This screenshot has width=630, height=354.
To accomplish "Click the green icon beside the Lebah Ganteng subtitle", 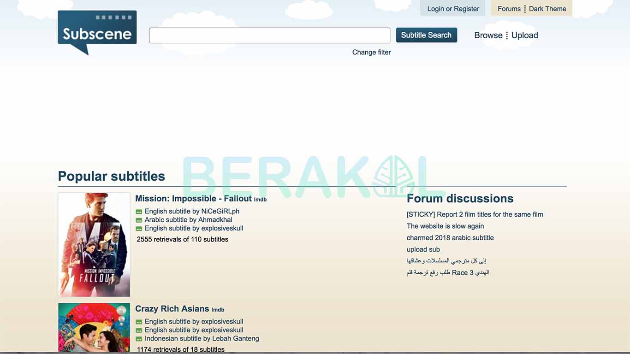I will click(x=139, y=339).
